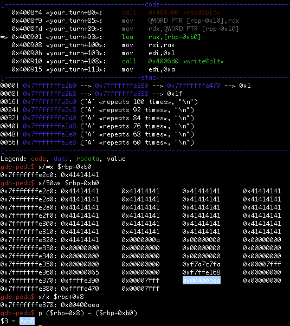Click the command x/wx $rbp-0xb0

click(65, 167)
